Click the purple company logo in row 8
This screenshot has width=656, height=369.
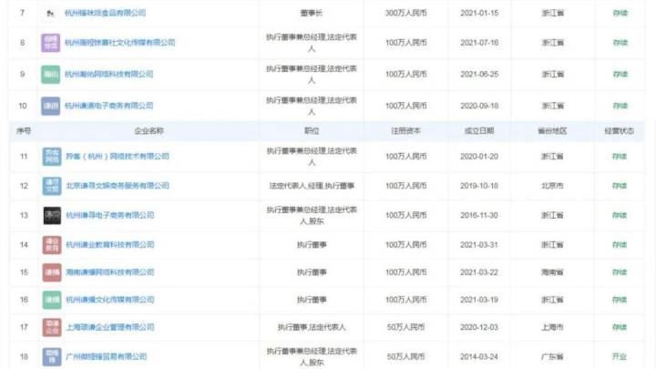(51, 43)
